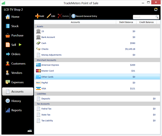Click the PayPal logo icon
The width and height of the screenshot is (162, 136).
pyautogui.click(x=38, y=83)
